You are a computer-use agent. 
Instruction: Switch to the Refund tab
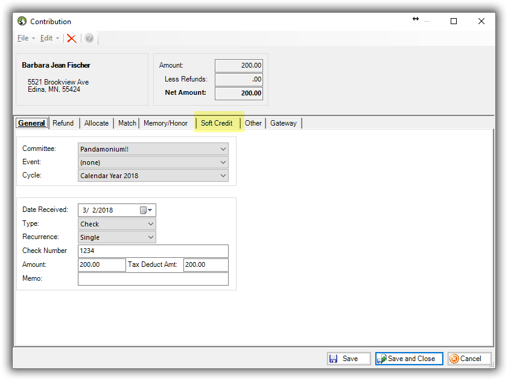[x=63, y=123]
